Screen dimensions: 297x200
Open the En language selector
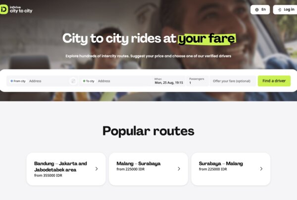(x=260, y=9)
